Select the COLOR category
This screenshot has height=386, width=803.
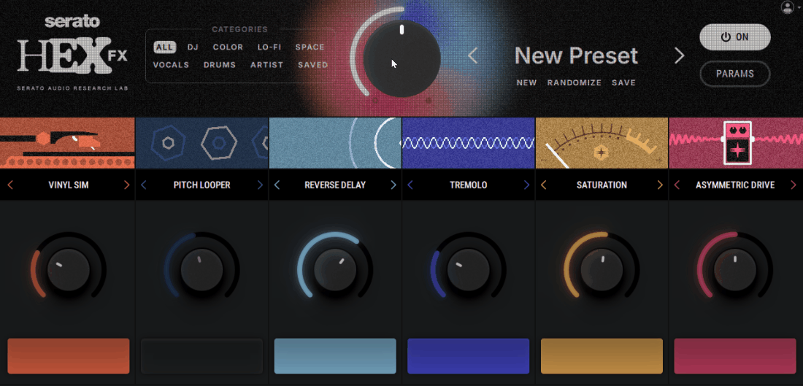[x=228, y=47]
